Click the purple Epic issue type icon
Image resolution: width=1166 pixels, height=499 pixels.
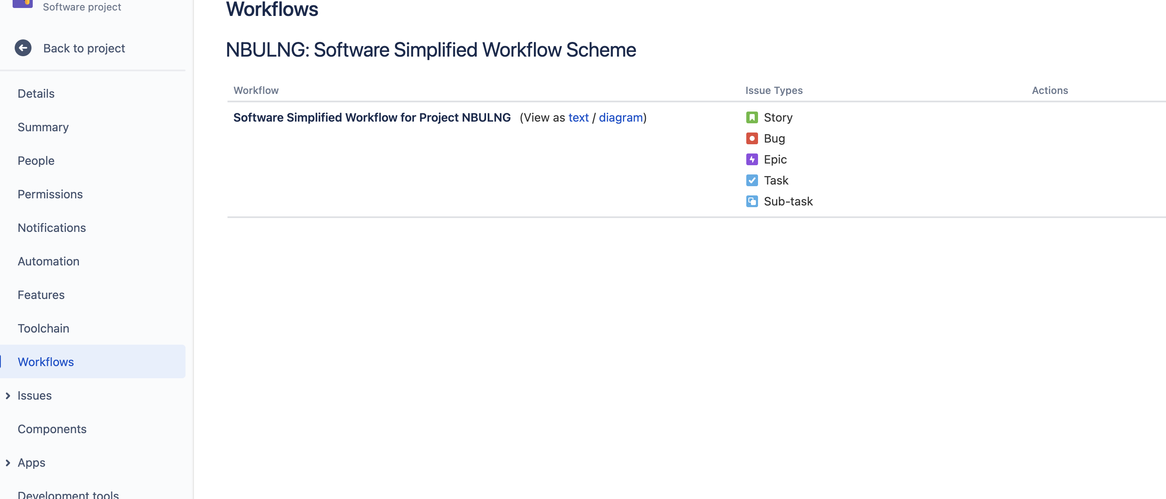tap(751, 159)
